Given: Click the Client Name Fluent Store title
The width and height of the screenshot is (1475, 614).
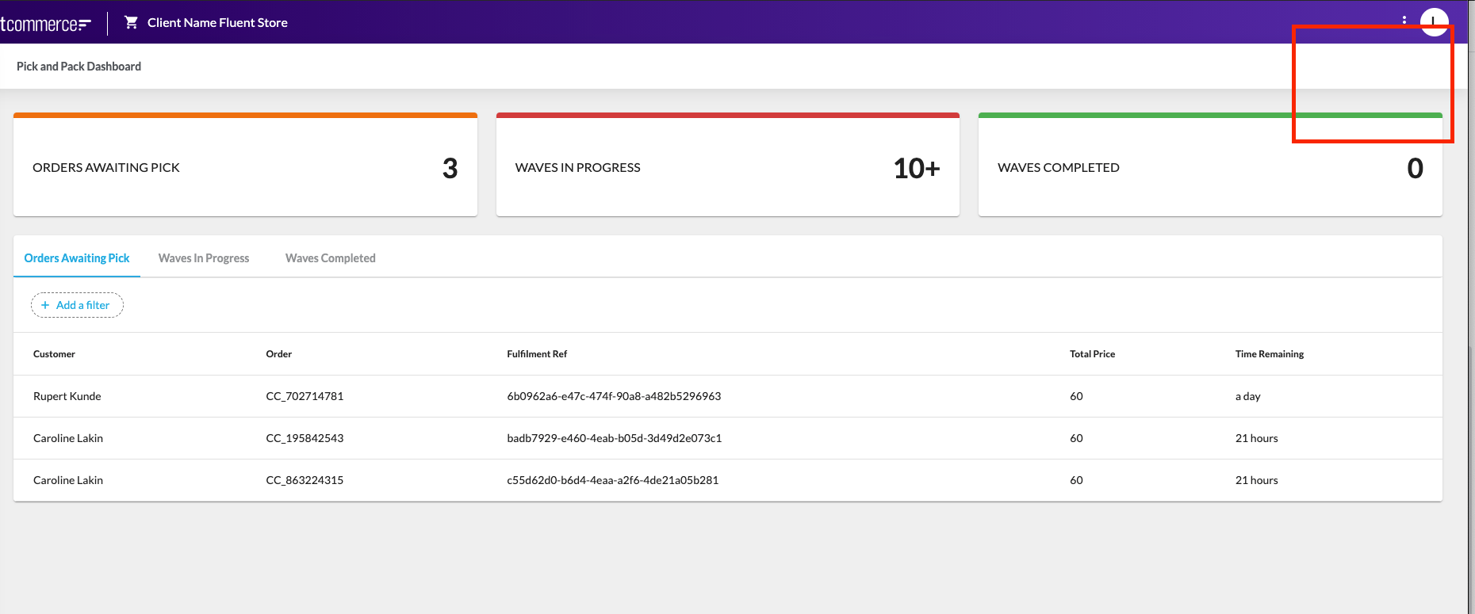Looking at the screenshot, I should 217,22.
